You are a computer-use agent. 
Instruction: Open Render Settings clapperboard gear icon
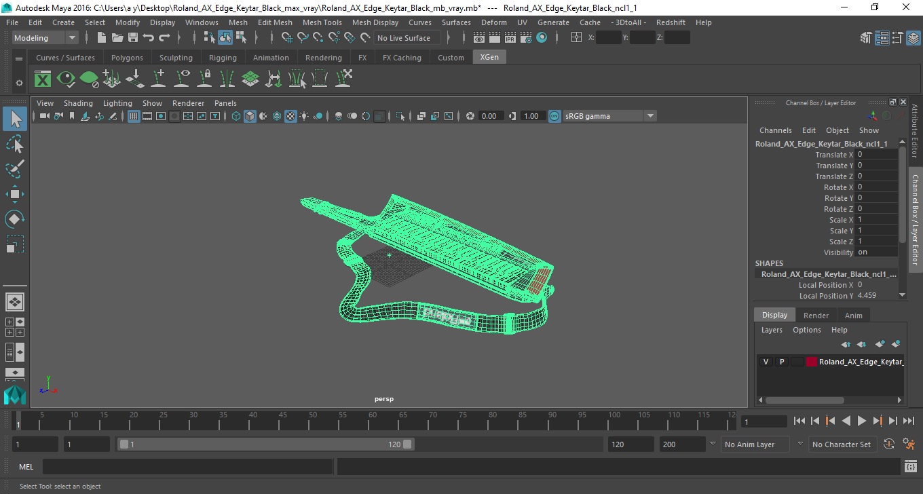[526, 38]
